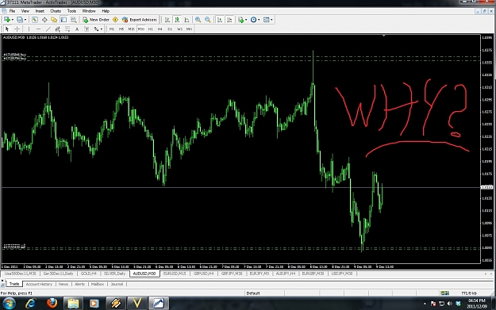Toggle the Navigator panel (folder star icon)
Viewport: 496px width, 310px height.
(54, 20)
